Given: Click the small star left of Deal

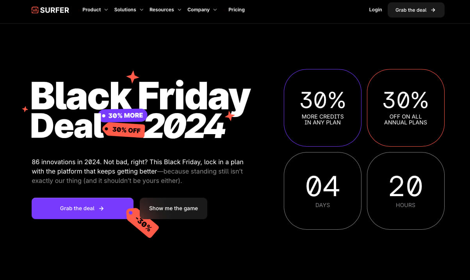Looking at the screenshot, I should [x=25, y=109].
